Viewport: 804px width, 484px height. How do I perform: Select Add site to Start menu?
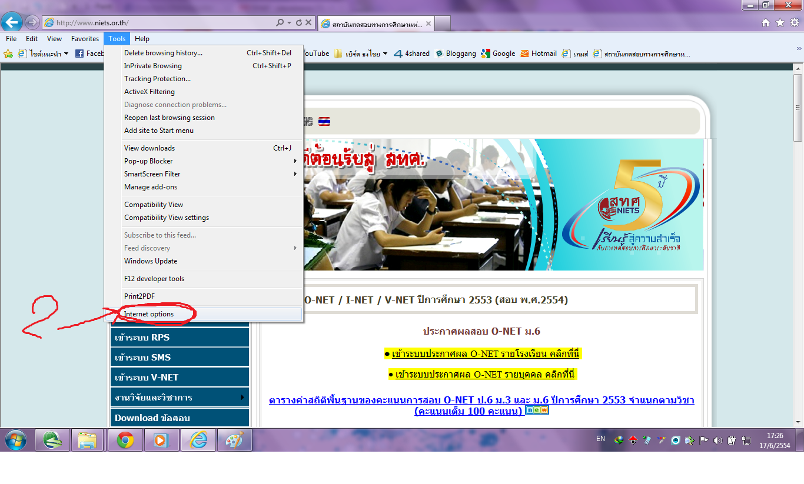204,131
